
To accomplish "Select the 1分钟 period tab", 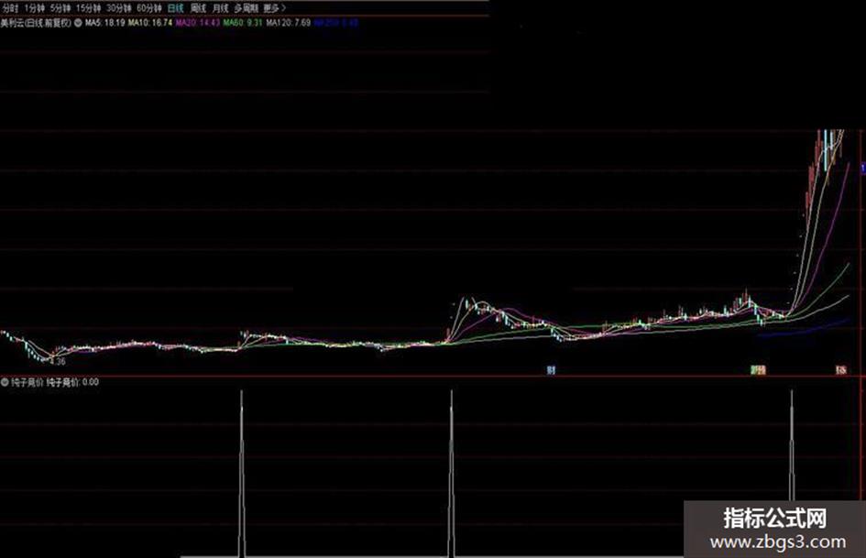I will point(34,8).
